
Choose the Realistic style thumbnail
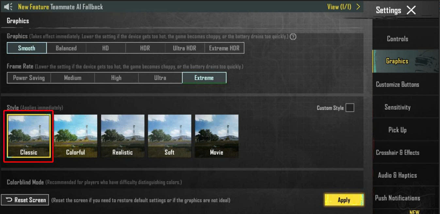122,136
